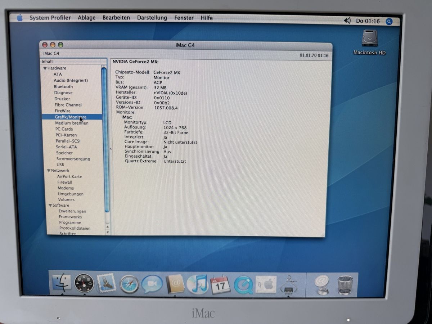Select PC Cards in the sidebar
Image resolution: width=432 pixels, height=324 pixels.
tap(64, 129)
